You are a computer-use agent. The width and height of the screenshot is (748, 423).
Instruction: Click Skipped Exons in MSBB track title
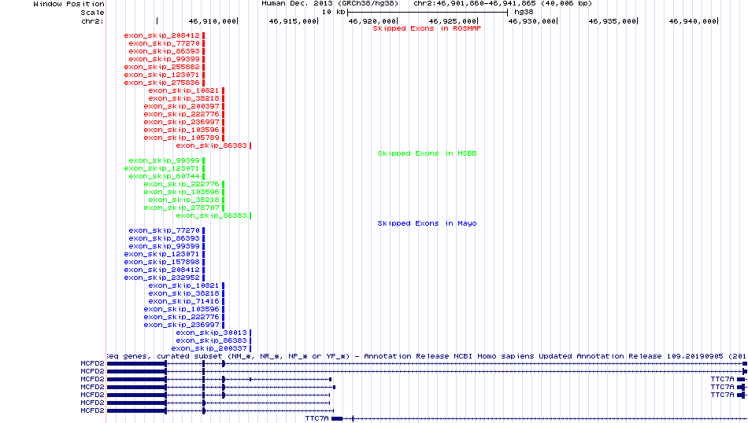point(427,153)
